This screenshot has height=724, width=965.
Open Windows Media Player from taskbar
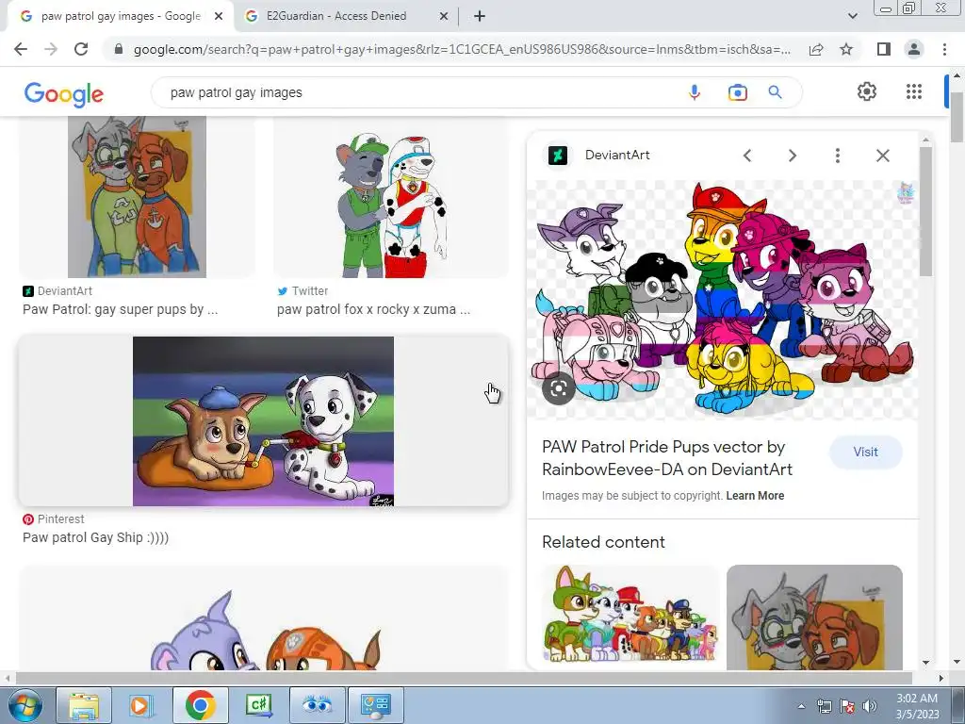pos(141,705)
